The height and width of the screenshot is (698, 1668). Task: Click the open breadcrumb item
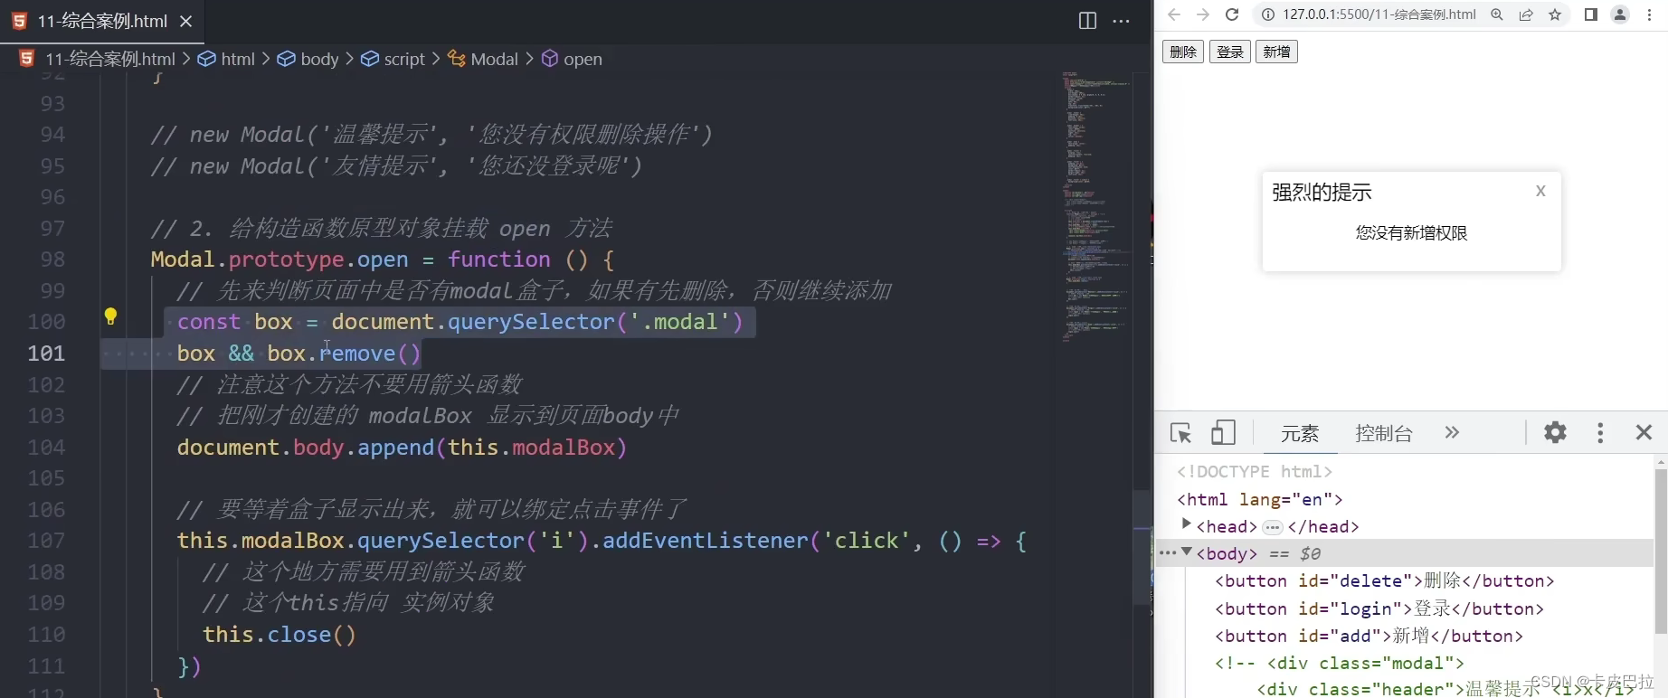572,59
